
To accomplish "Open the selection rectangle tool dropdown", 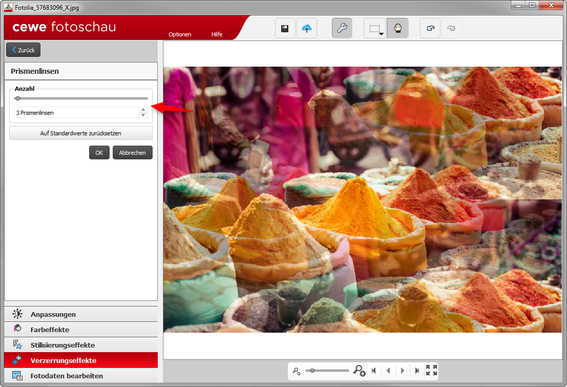I will click(381, 34).
